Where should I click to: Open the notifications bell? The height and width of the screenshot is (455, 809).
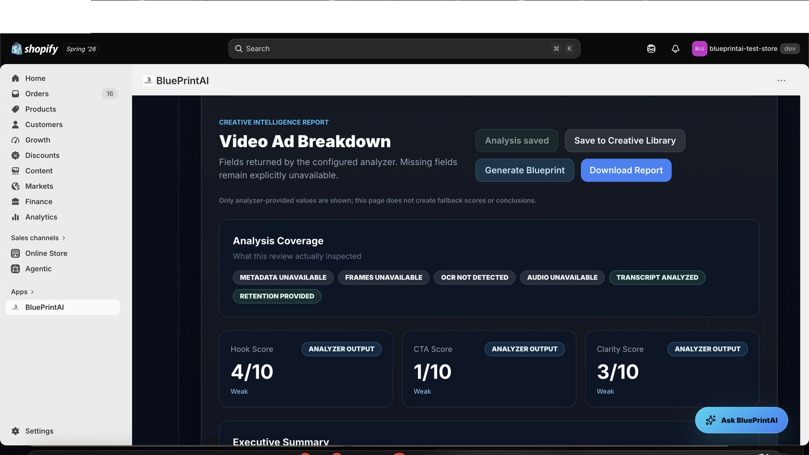pyautogui.click(x=676, y=49)
